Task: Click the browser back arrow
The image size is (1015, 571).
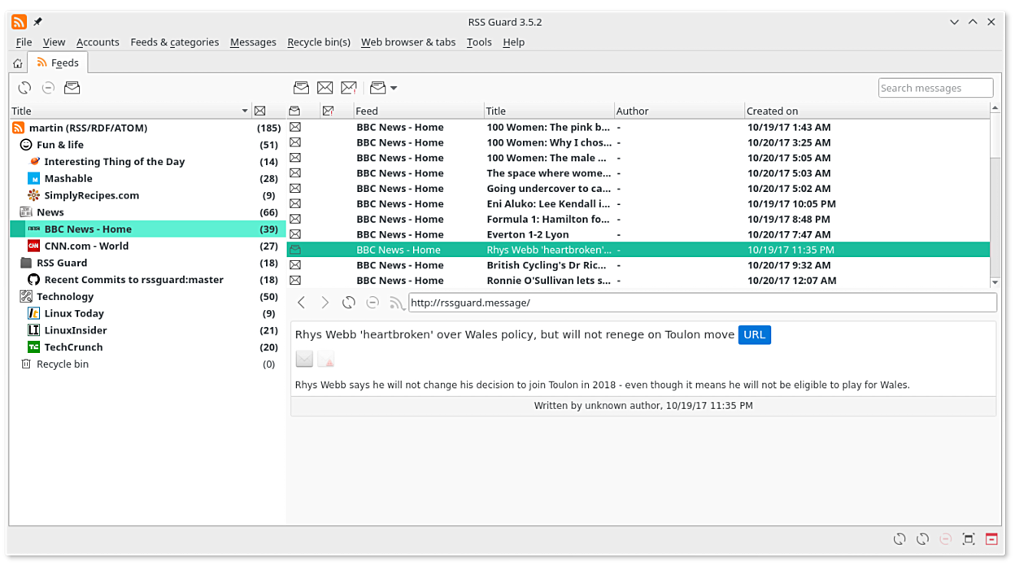Action: coord(302,303)
